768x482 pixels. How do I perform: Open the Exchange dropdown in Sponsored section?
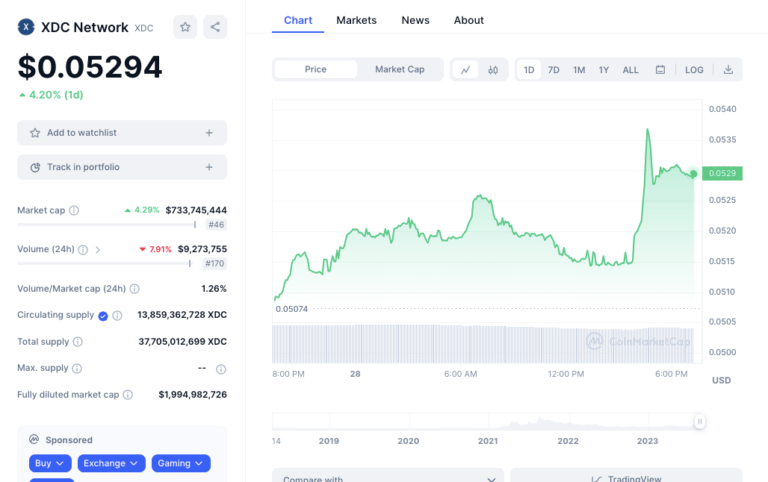tap(111, 463)
